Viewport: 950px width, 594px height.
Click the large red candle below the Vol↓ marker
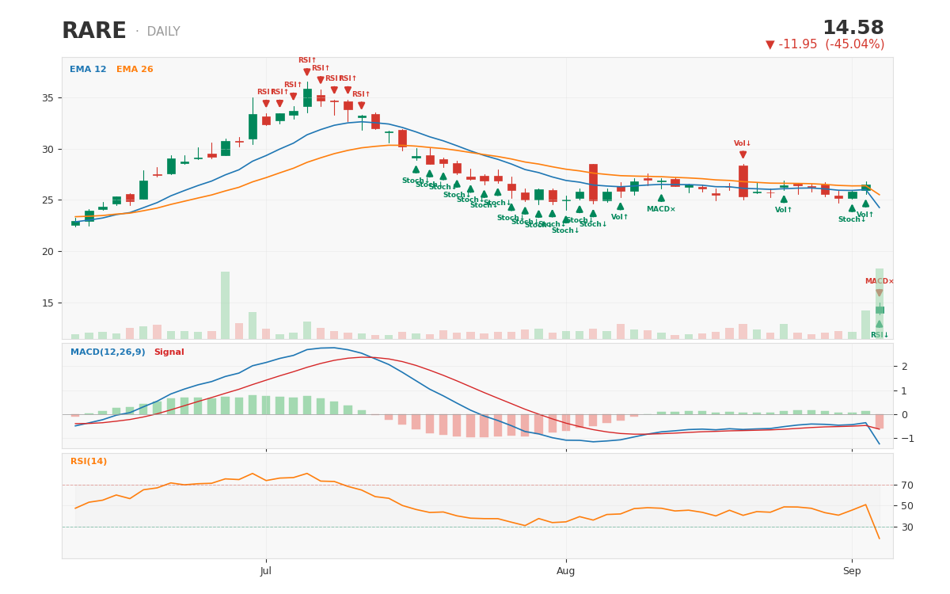743,181
